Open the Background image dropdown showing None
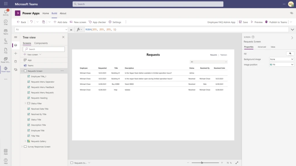 [x=281, y=59]
